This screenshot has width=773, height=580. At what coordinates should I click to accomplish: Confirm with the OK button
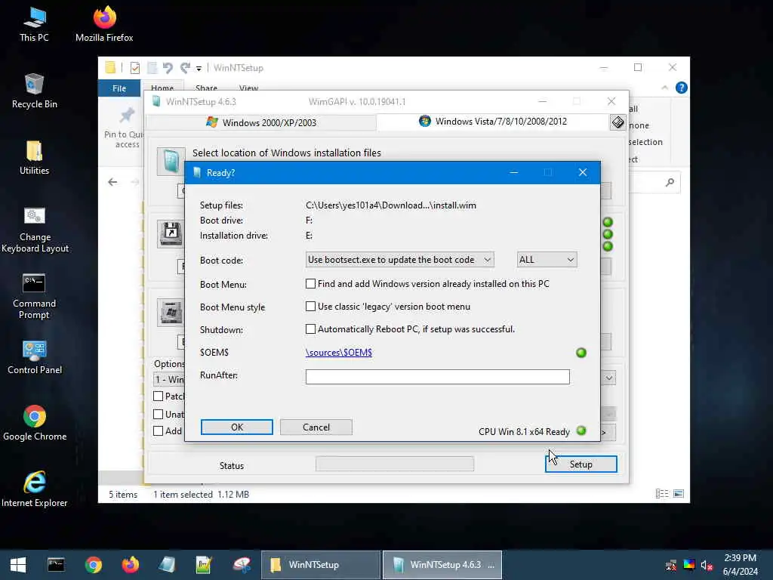click(236, 427)
